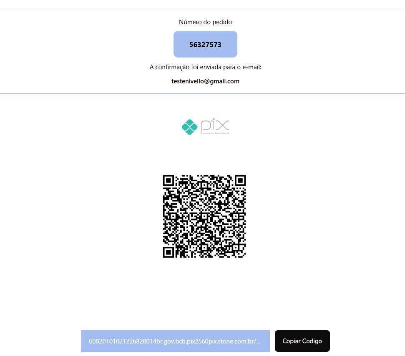Click the Pix payment QR code
This screenshot has width=405, height=356.
coord(204,216)
